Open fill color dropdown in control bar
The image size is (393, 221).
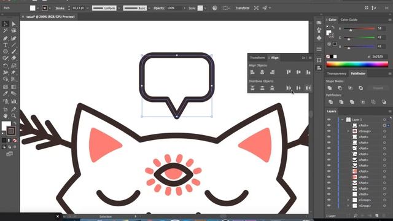pyautogui.click(x=37, y=8)
